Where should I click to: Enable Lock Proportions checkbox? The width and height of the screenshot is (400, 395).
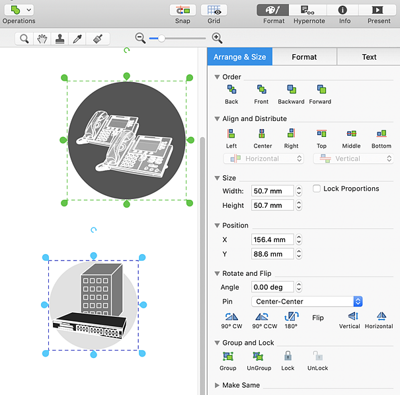(x=317, y=189)
